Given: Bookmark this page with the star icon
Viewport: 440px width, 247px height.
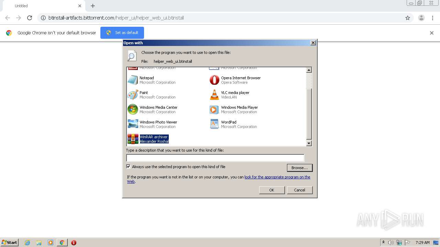Looking at the screenshot, I should point(408,18).
